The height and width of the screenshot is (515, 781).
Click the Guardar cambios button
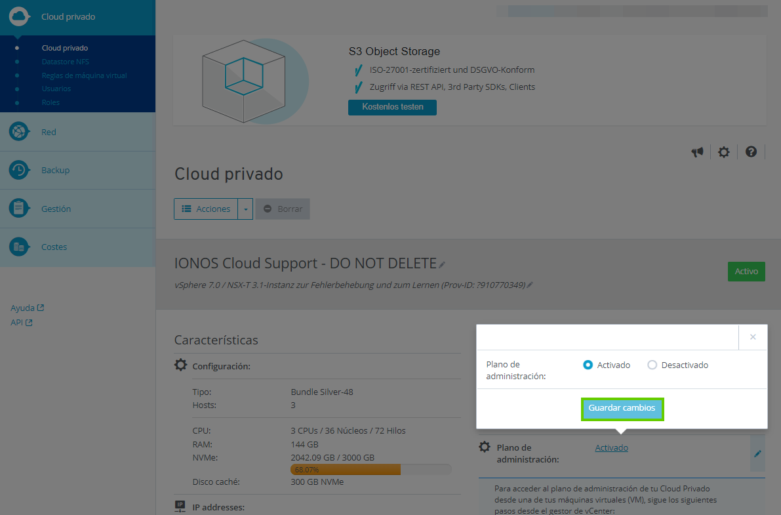622,408
